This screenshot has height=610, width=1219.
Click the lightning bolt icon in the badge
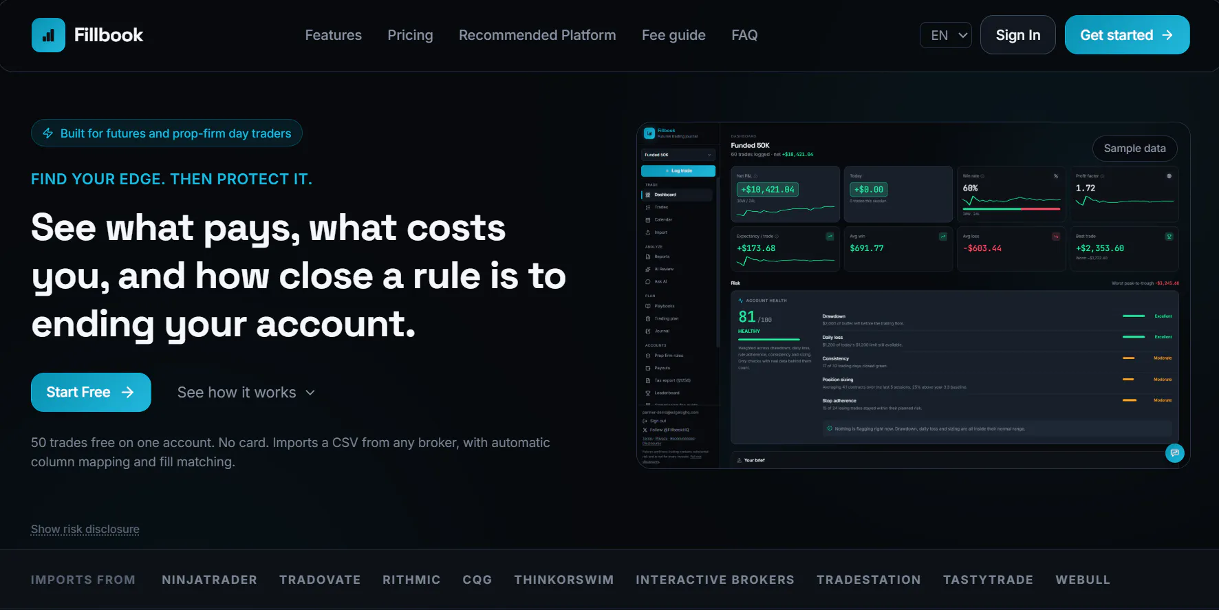48,133
